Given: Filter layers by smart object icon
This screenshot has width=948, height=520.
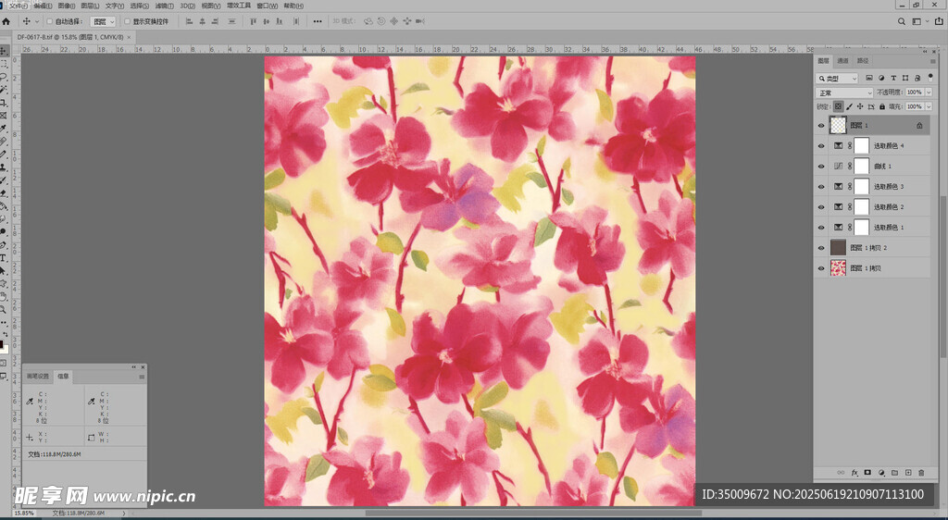Looking at the screenshot, I should pyautogui.click(x=917, y=78).
